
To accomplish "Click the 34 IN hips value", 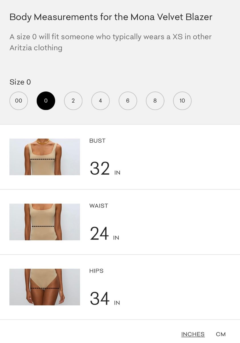I will 105,299.
